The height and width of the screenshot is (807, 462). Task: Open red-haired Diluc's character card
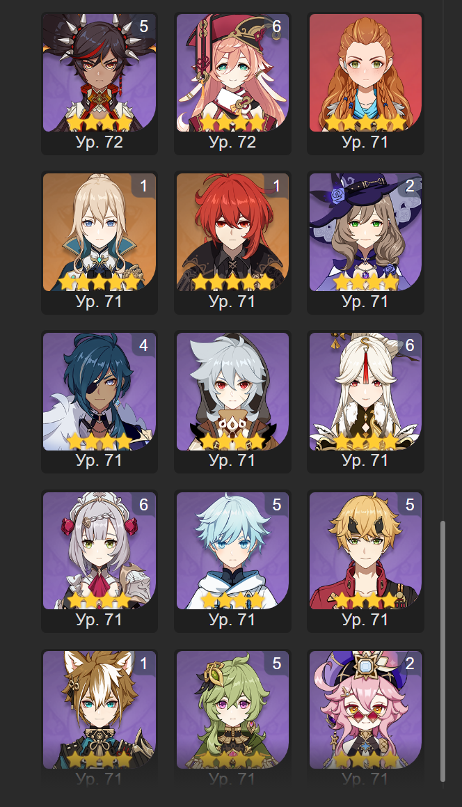tap(232, 232)
